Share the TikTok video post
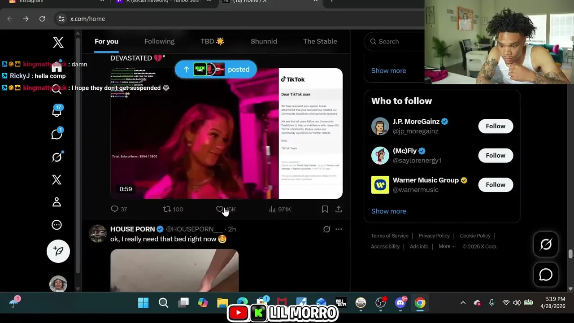 (x=339, y=209)
